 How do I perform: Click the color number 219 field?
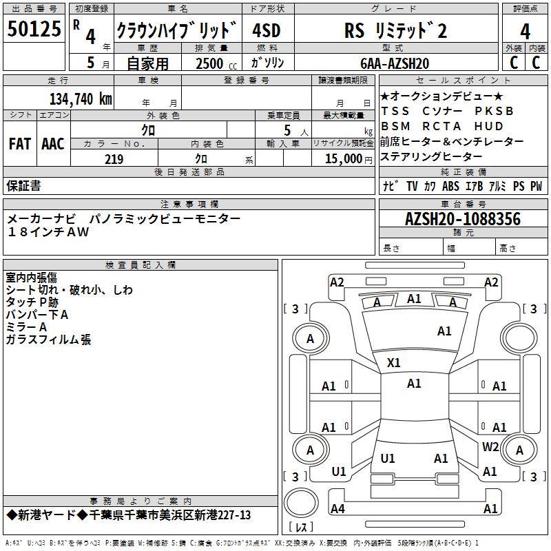pyautogui.click(x=114, y=159)
